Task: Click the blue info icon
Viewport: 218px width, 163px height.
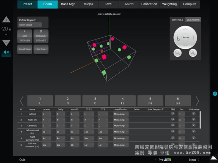Action: click(215, 94)
